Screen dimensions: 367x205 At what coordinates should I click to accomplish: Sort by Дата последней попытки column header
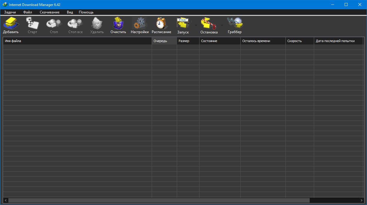point(338,41)
